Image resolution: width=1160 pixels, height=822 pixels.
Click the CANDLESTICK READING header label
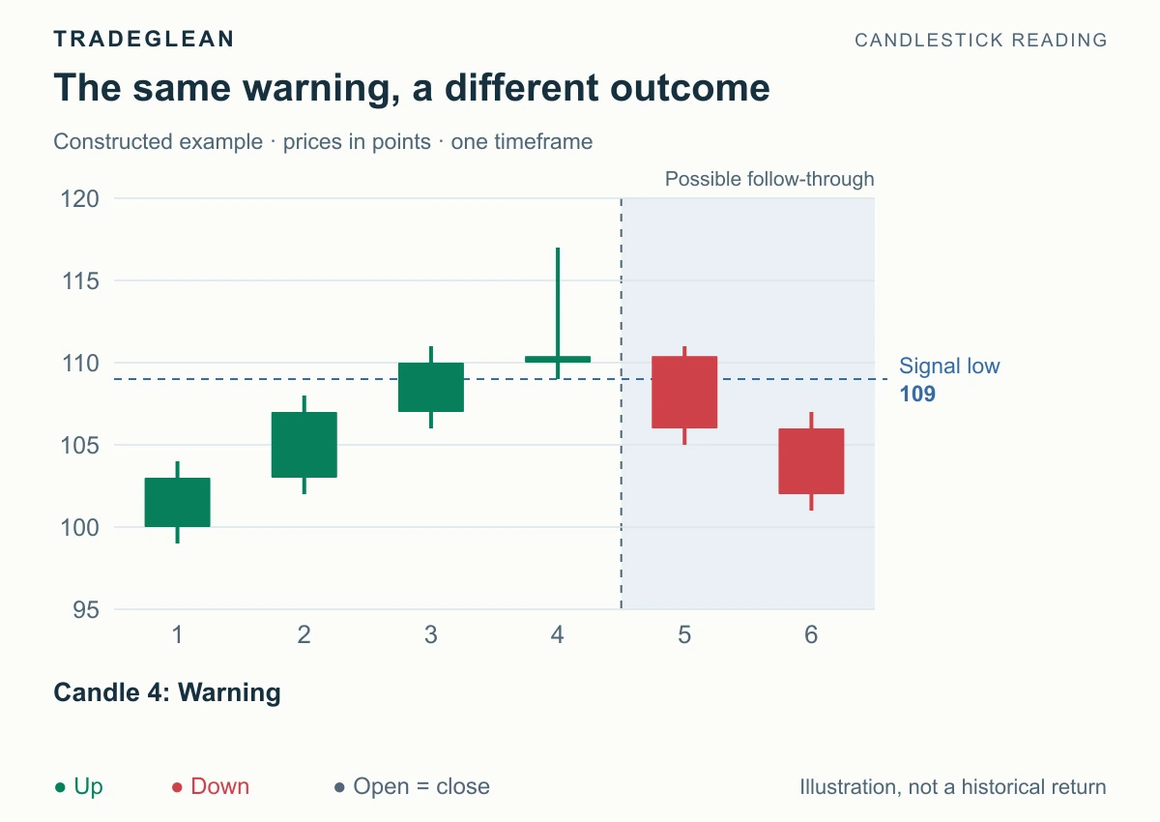click(x=981, y=41)
